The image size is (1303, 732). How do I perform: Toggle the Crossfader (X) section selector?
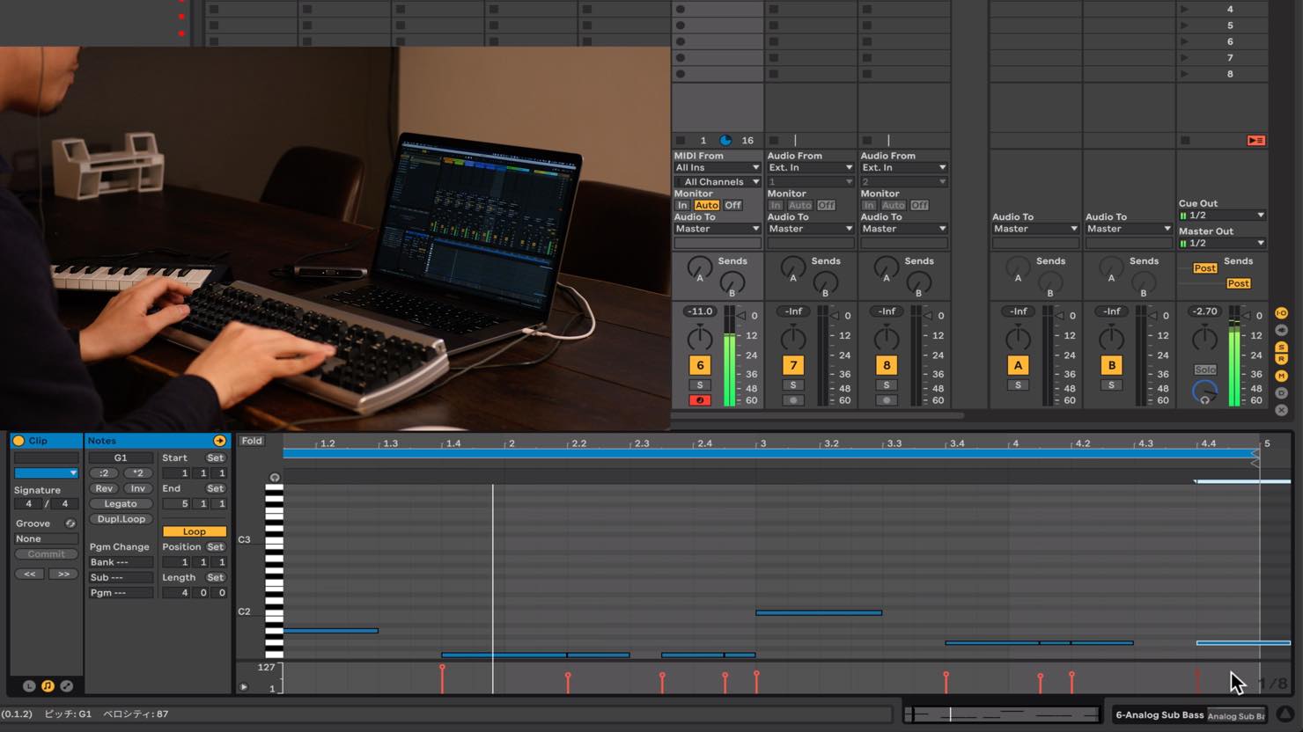point(1282,410)
